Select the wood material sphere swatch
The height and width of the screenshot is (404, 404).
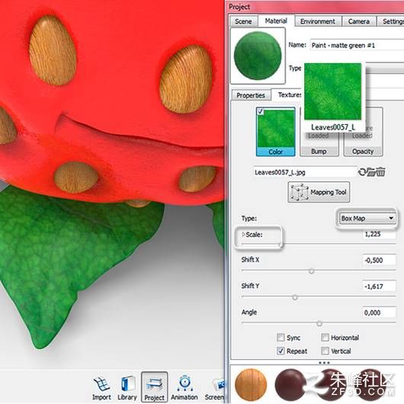(x=251, y=385)
